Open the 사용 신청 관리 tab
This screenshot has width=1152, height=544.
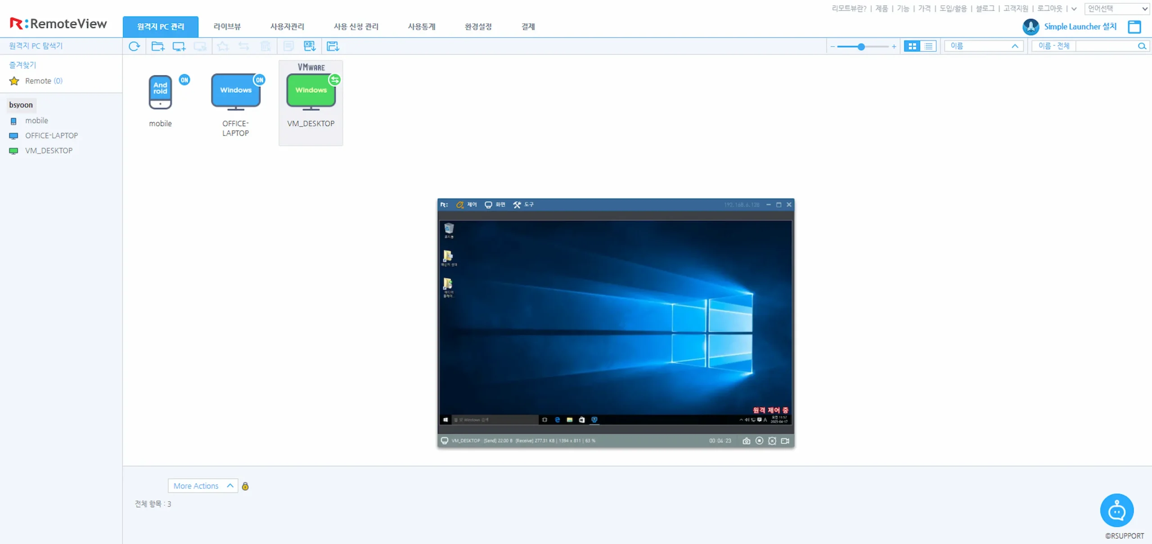356,27
